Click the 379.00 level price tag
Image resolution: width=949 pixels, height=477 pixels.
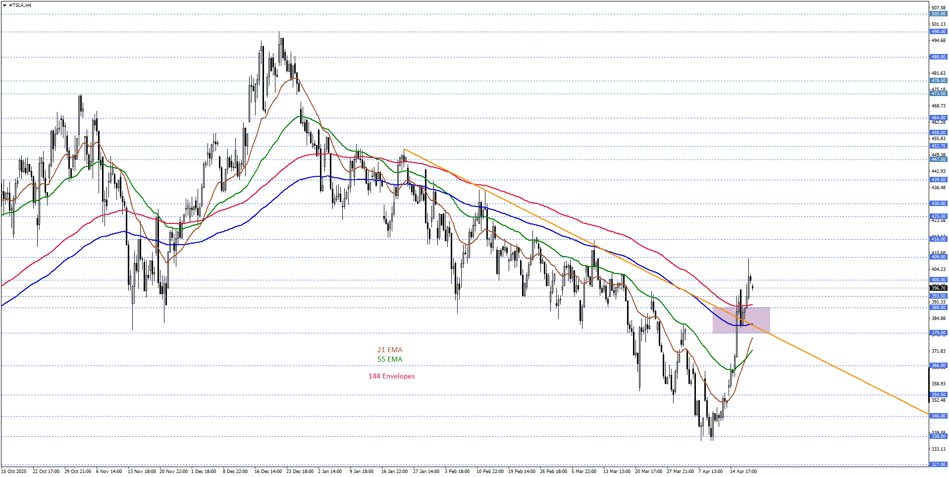click(938, 333)
